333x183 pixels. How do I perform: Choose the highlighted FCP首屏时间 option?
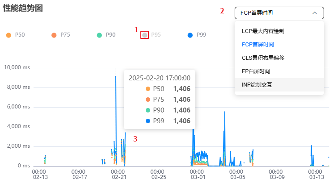(x=279, y=45)
